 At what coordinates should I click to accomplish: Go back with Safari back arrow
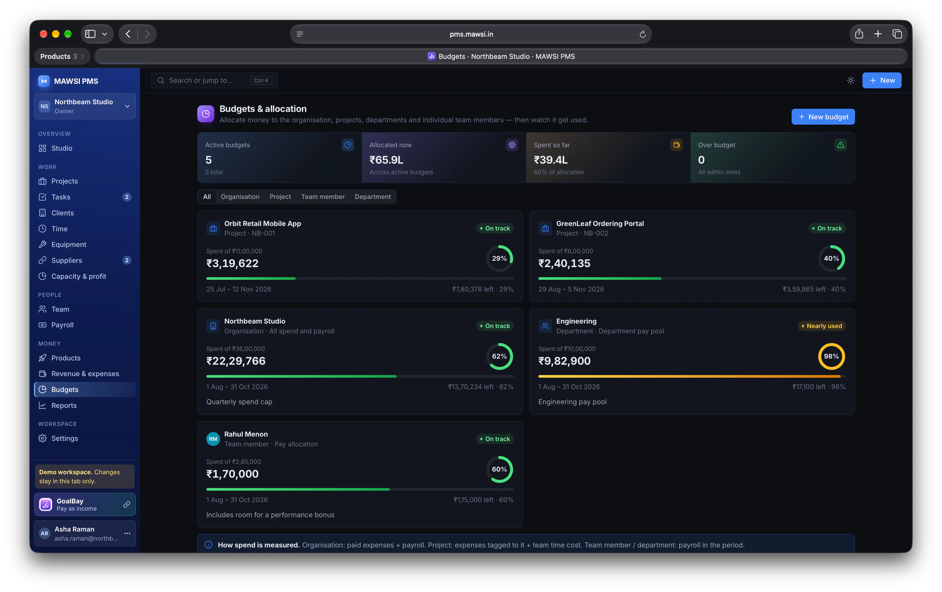128,34
